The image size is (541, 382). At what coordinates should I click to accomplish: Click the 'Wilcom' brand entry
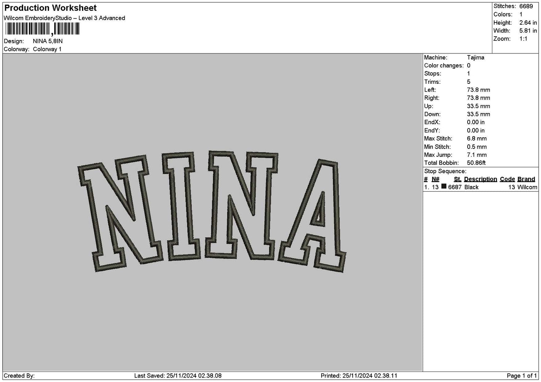click(x=527, y=187)
